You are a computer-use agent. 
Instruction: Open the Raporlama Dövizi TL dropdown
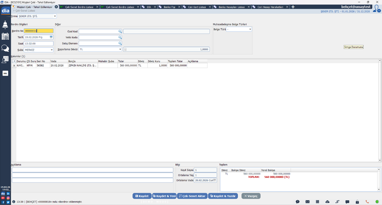(x=120, y=49)
